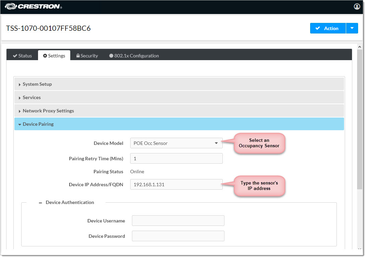366x258 pixels.
Task: Click the Device Password field
Action: (x=178, y=236)
